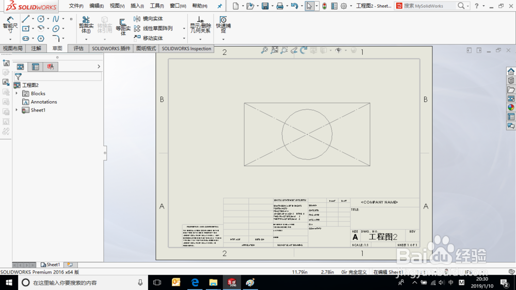
Task: Click Mirror Entities (镜向实体)
Action: [149, 19]
